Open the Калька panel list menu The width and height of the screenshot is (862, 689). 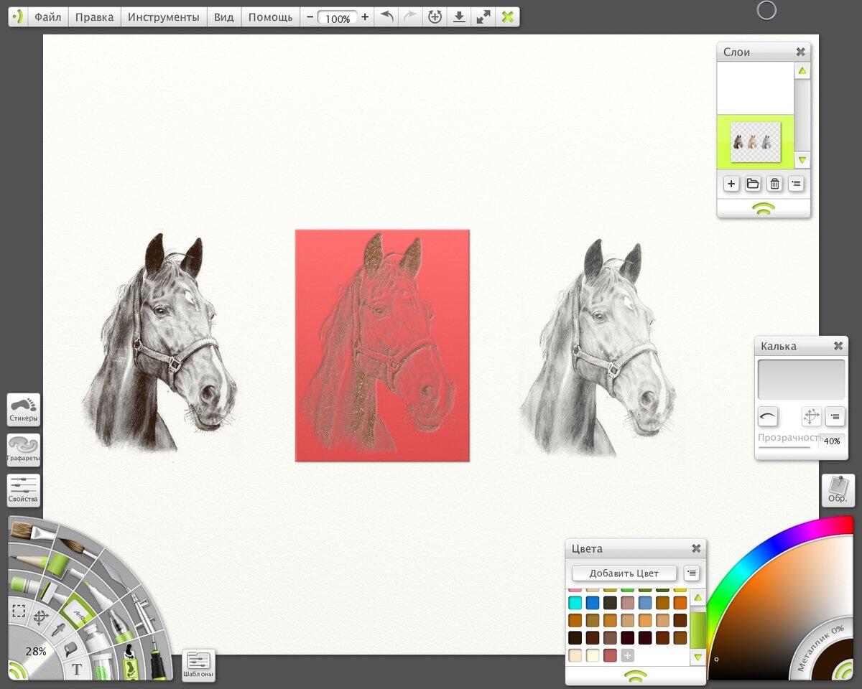(834, 416)
